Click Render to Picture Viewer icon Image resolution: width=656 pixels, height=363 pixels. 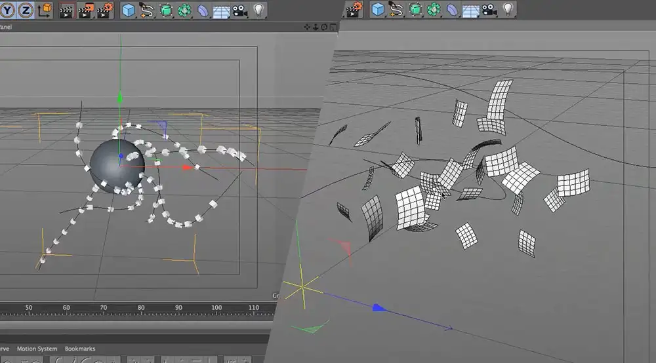click(86, 11)
